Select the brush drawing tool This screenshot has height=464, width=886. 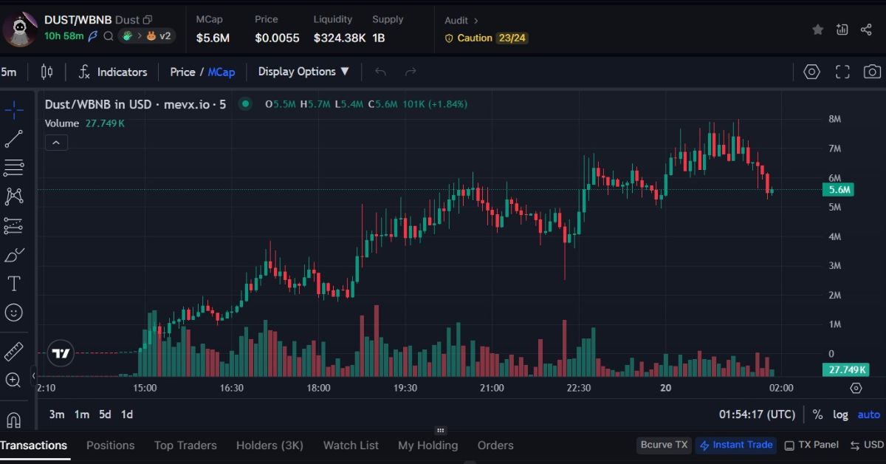[14, 255]
